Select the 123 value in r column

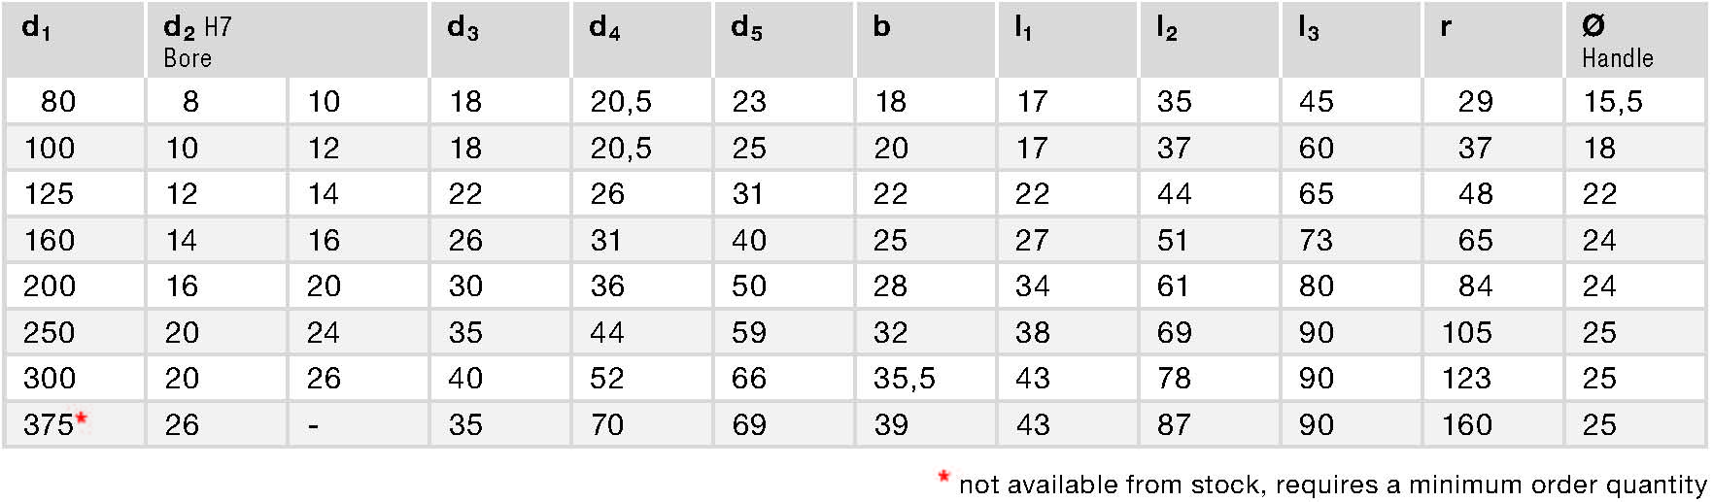click(1466, 379)
